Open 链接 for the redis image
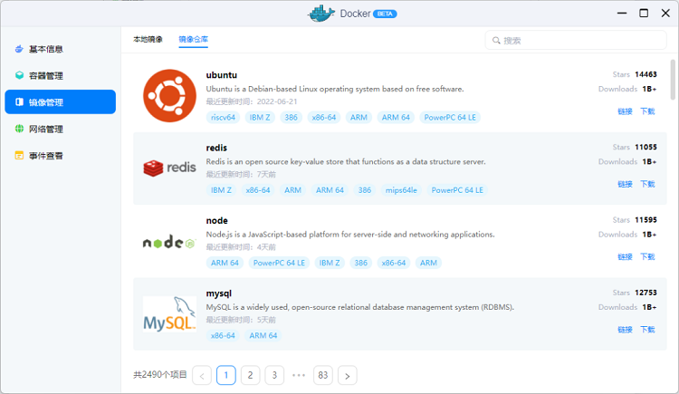 [625, 184]
